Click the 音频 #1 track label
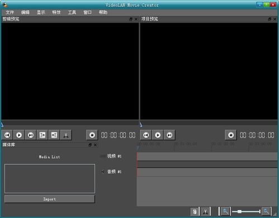The height and width of the screenshot is (218, 279). coord(114,172)
